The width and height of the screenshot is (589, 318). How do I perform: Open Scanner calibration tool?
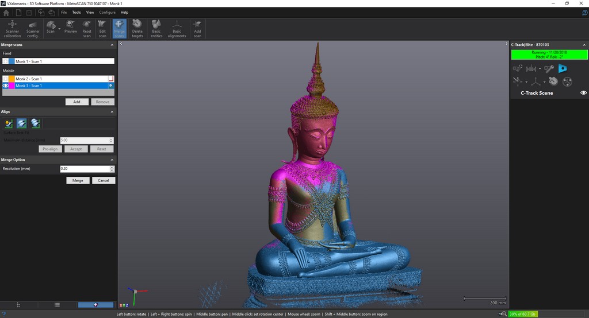coord(13,29)
